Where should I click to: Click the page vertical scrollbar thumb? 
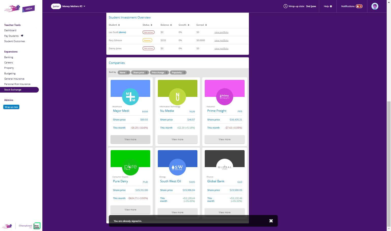389,164
